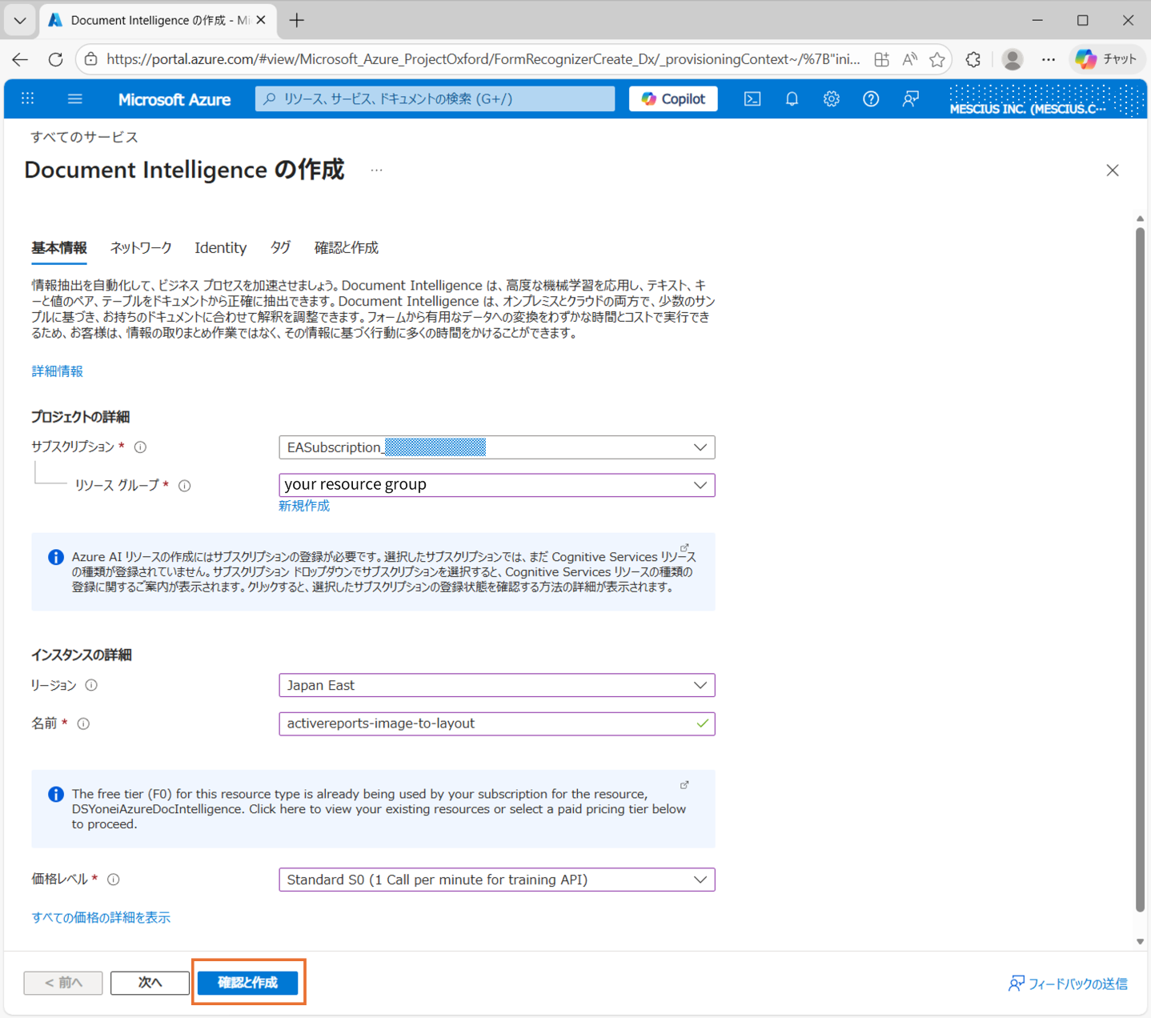
Task: Open the help question mark icon
Action: click(x=871, y=98)
